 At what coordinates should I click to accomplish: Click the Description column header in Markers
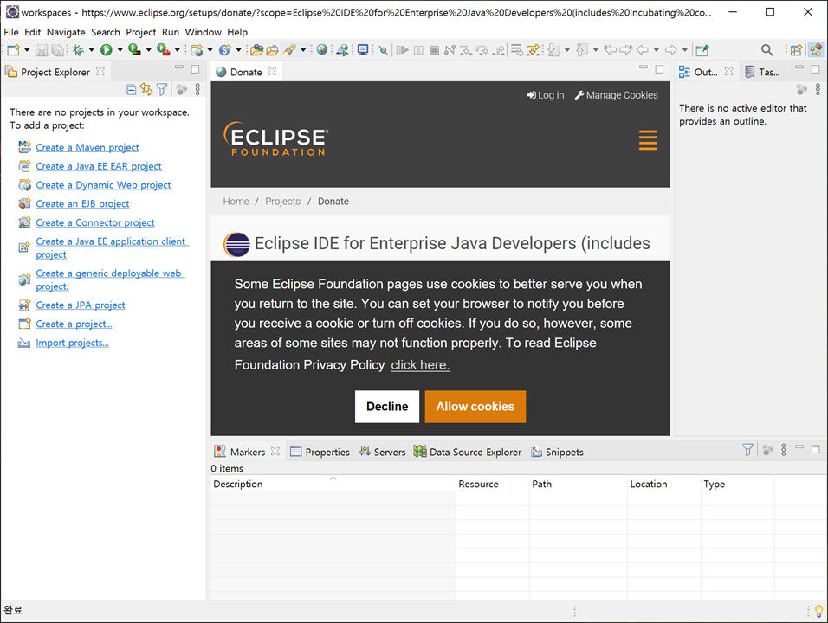pos(333,484)
